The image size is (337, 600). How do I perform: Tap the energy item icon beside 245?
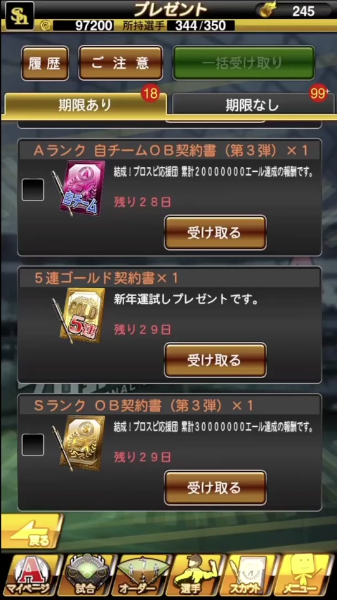270,10
